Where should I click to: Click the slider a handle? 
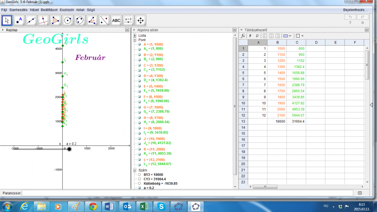(x=69, y=149)
